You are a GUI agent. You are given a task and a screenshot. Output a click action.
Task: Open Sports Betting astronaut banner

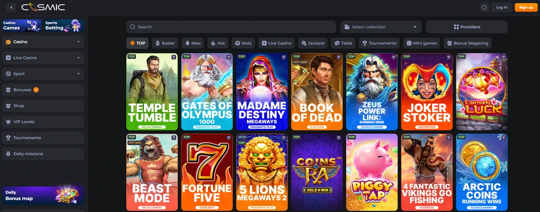pos(64,26)
